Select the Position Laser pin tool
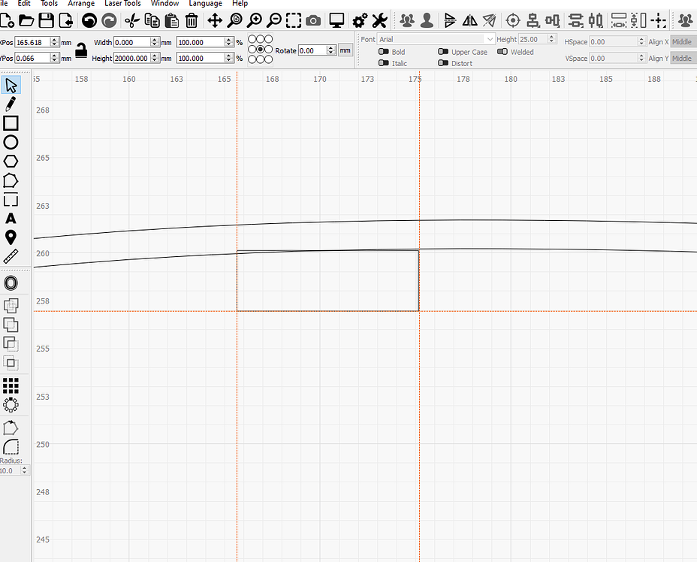This screenshot has width=697, height=562. (11, 237)
